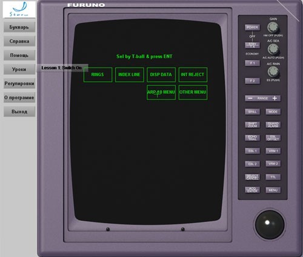Open the OTHER MENU box
The width and height of the screenshot is (303, 257).
point(193,92)
